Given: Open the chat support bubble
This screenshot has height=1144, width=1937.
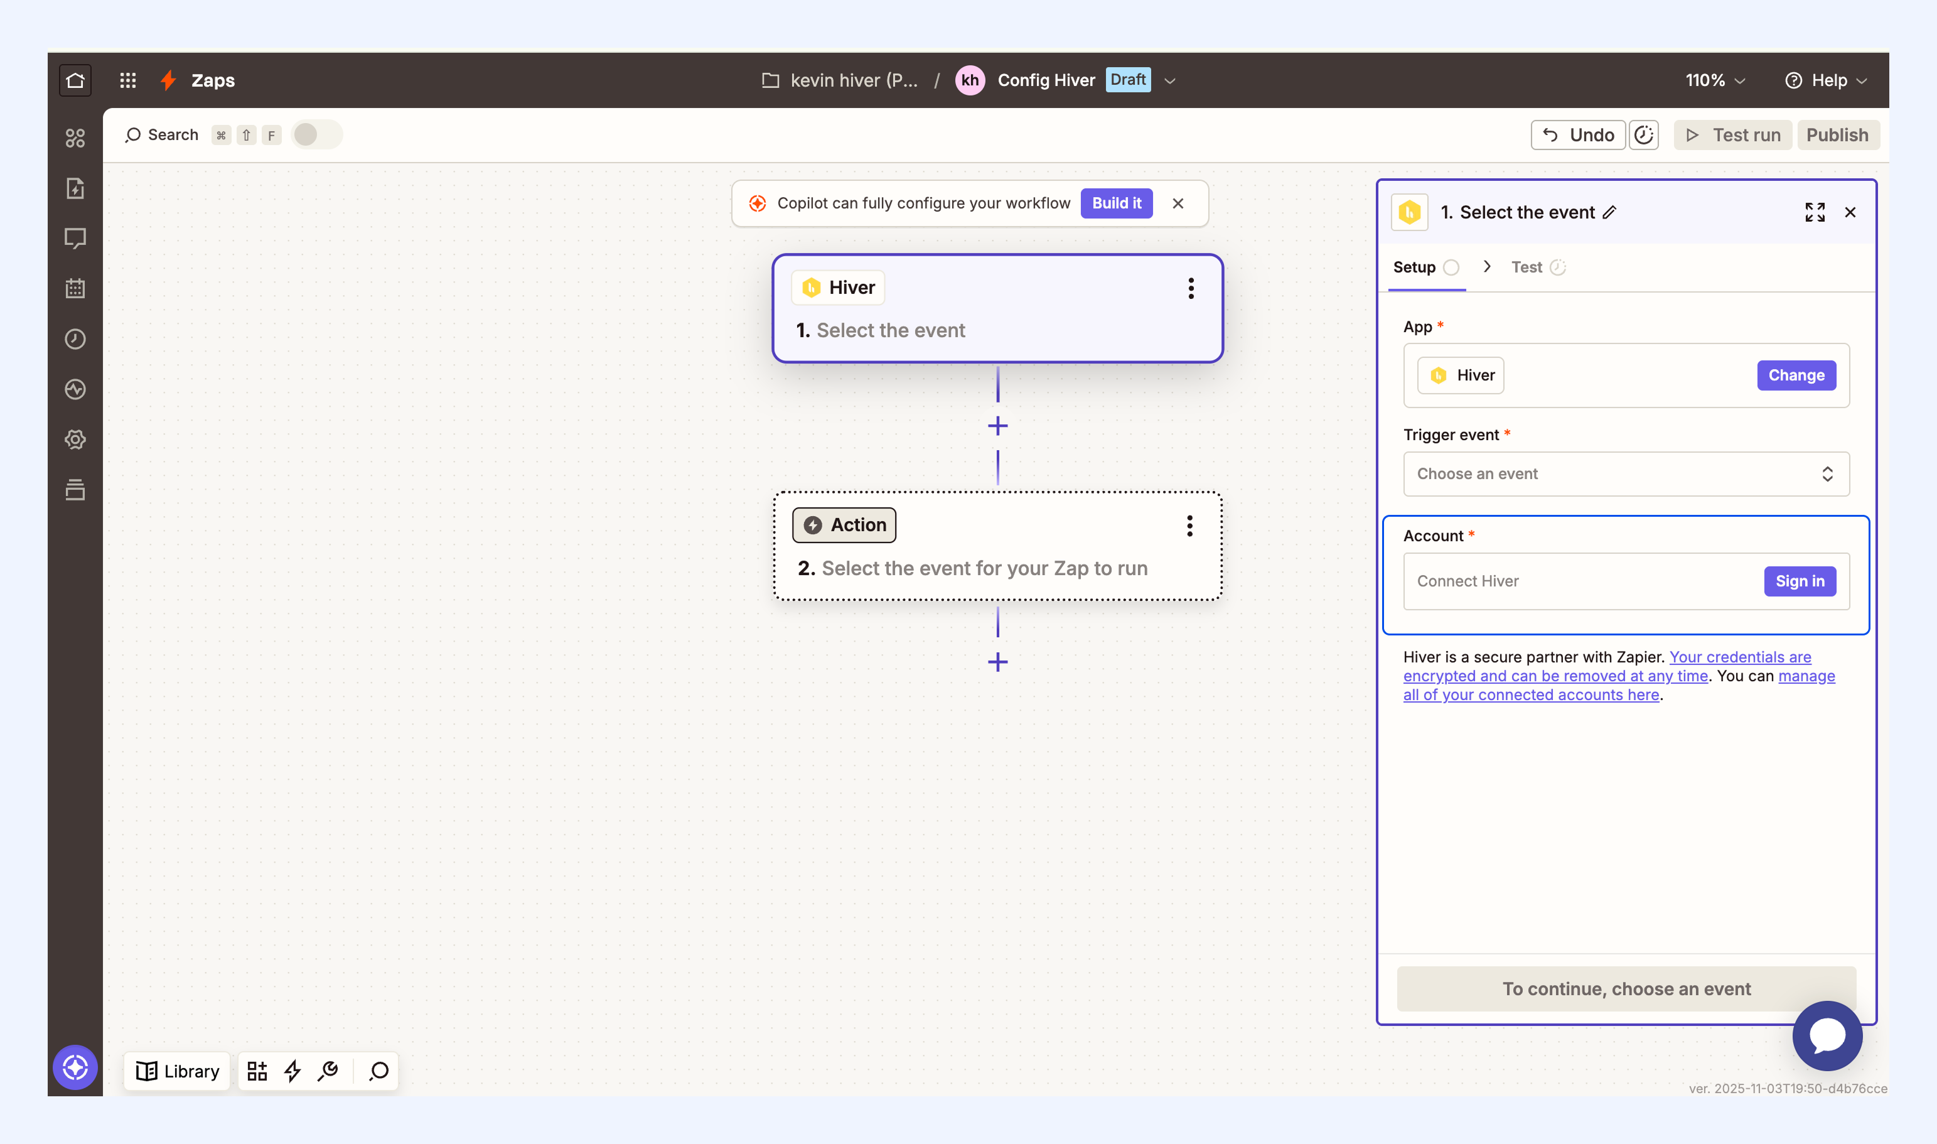Looking at the screenshot, I should tap(1827, 1035).
